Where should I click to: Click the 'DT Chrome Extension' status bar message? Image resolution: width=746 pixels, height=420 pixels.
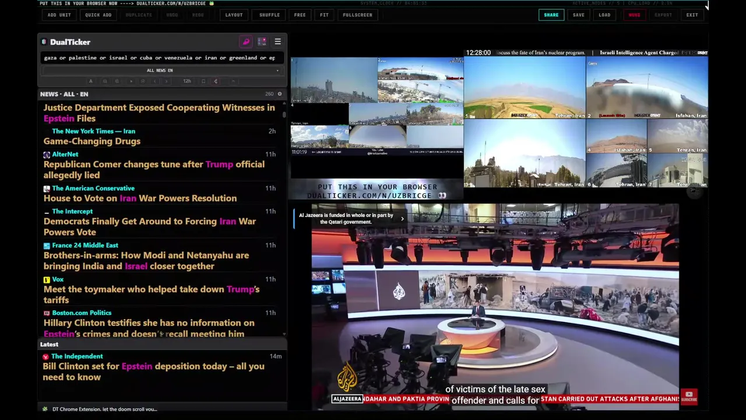(x=105, y=409)
